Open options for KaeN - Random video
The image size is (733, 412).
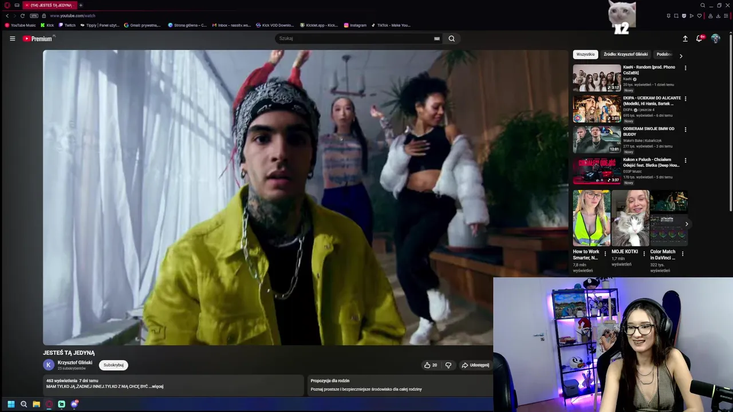pos(685,68)
